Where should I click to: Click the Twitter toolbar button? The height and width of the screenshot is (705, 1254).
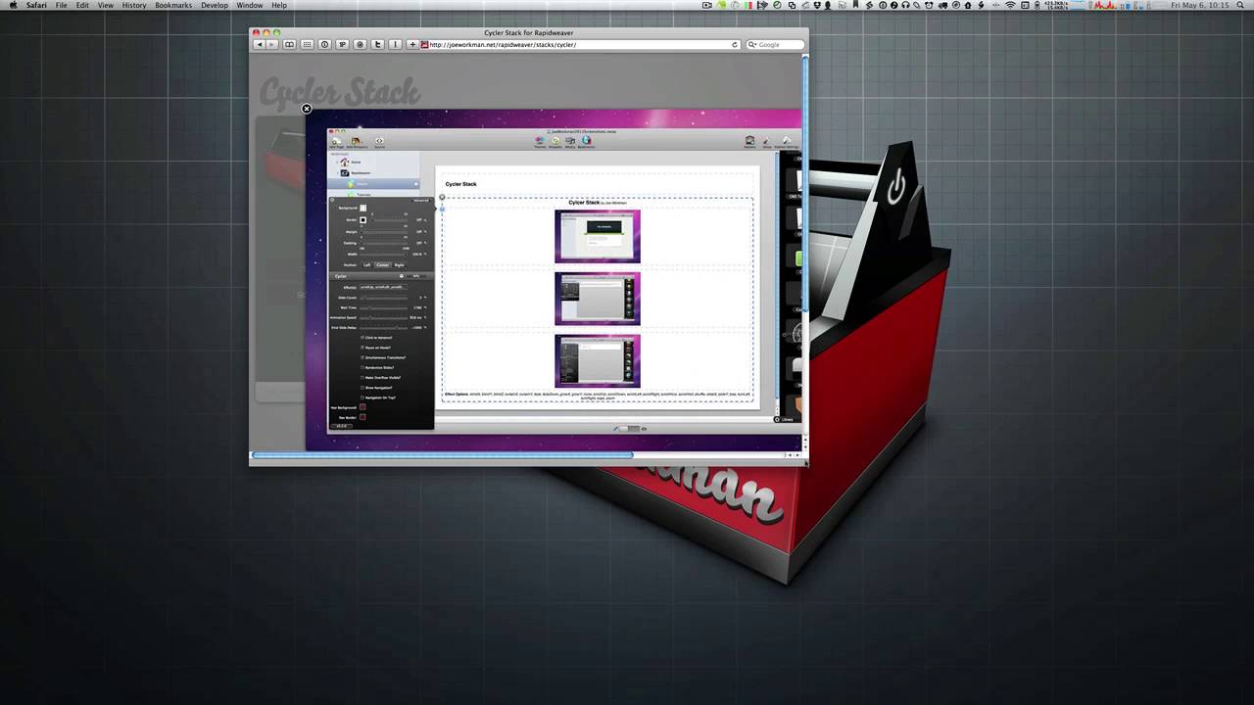point(377,44)
